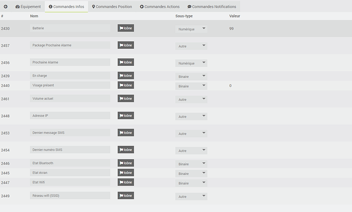352x212 pixels.
Task: Click command ID 2448
Action: click(x=5, y=116)
